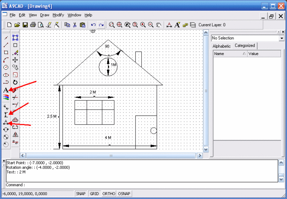Image resolution: width=287 pixels, height=199 pixels.
Task: Select the Copy objects modify tool
Action: tap(15, 67)
